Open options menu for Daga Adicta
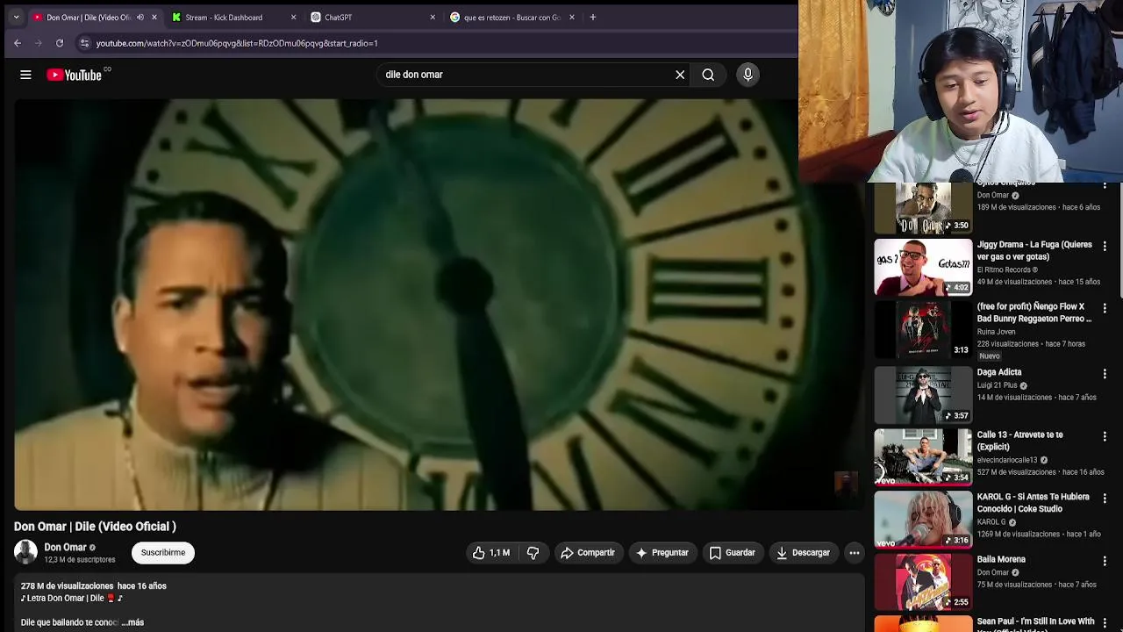 tap(1105, 374)
